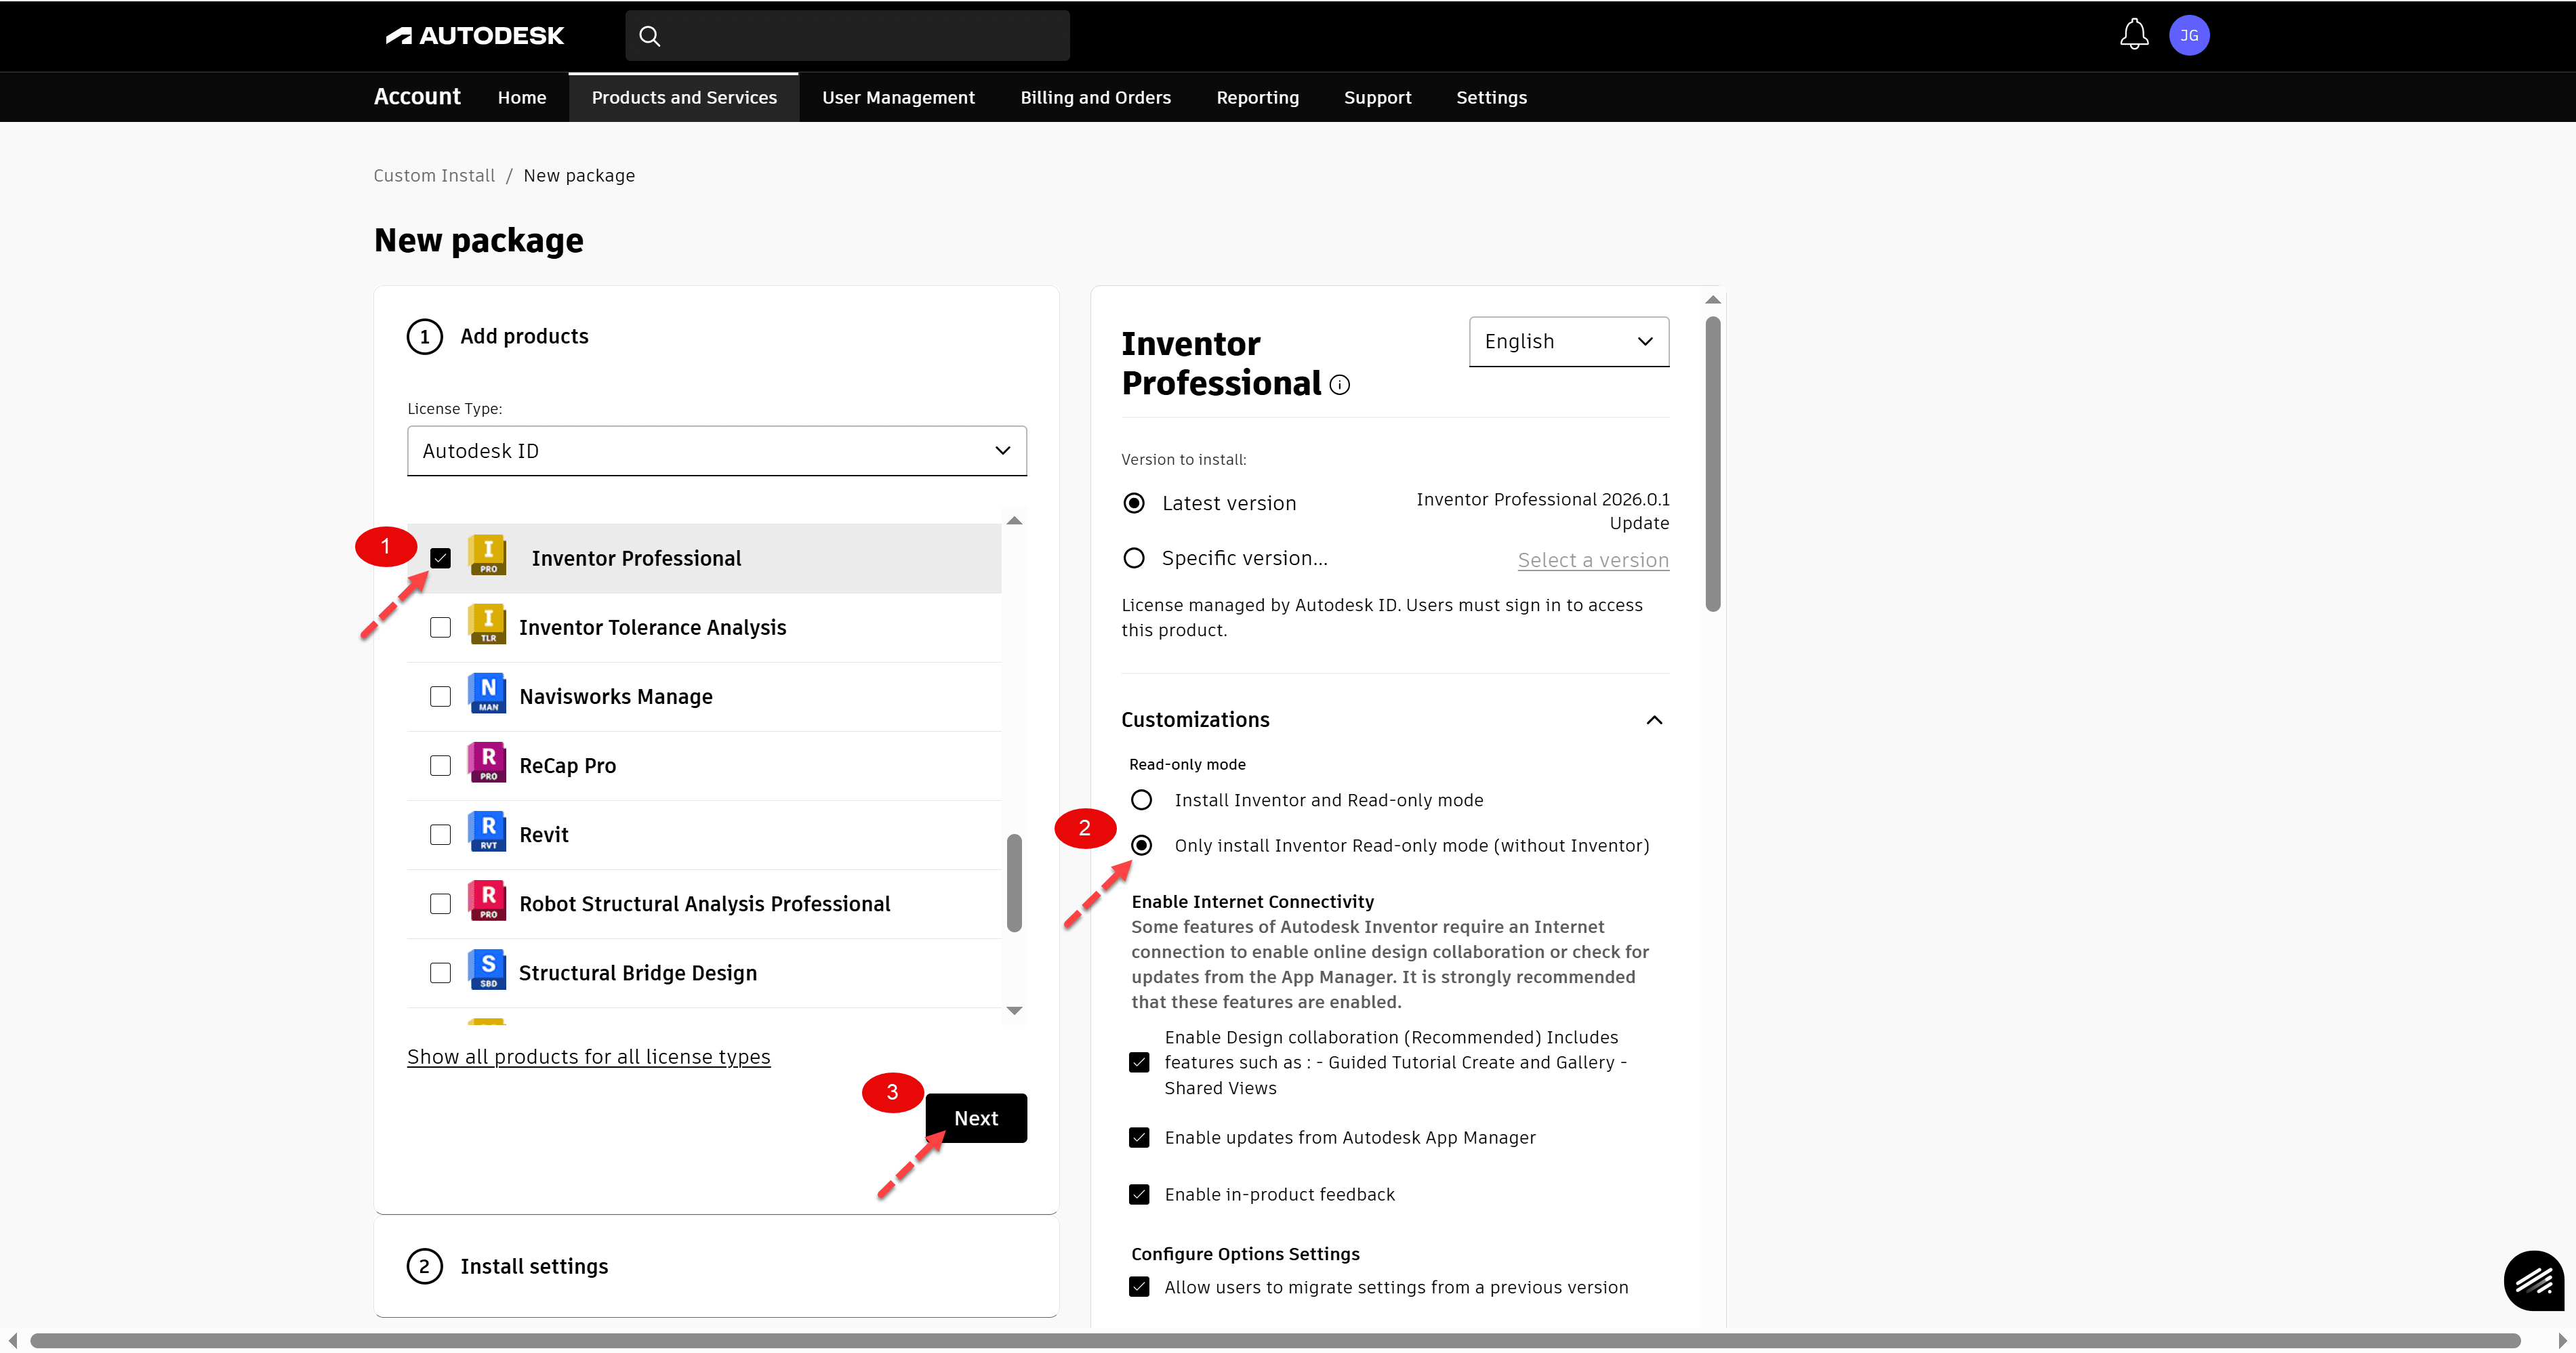The width and height of the screenshot is (2576, 1353).
Task: Open the Settings tab
Action: (1492, 97)
